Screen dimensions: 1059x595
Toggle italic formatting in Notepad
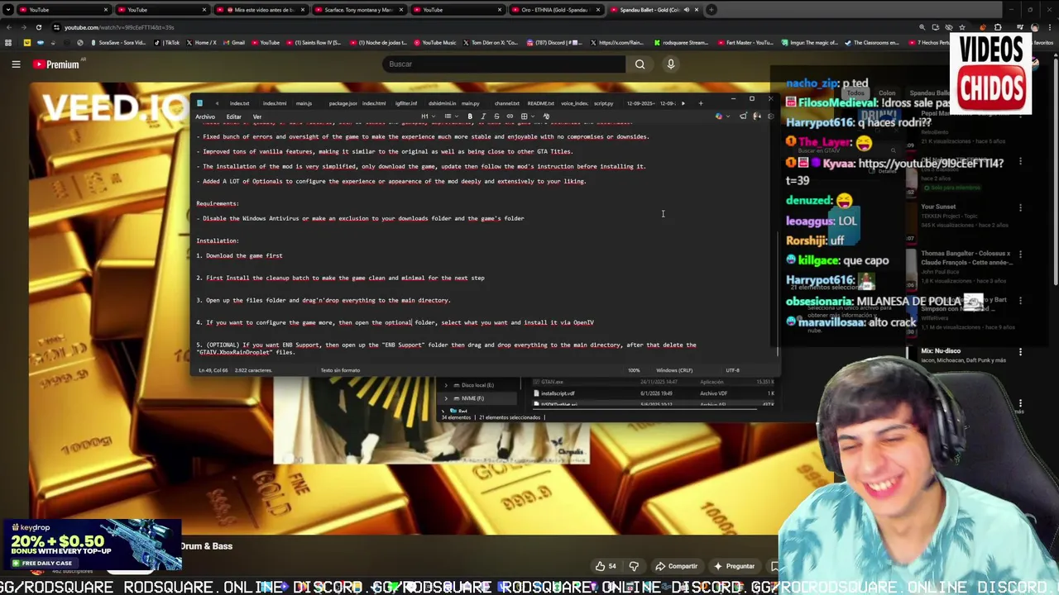tap(483, 117)
